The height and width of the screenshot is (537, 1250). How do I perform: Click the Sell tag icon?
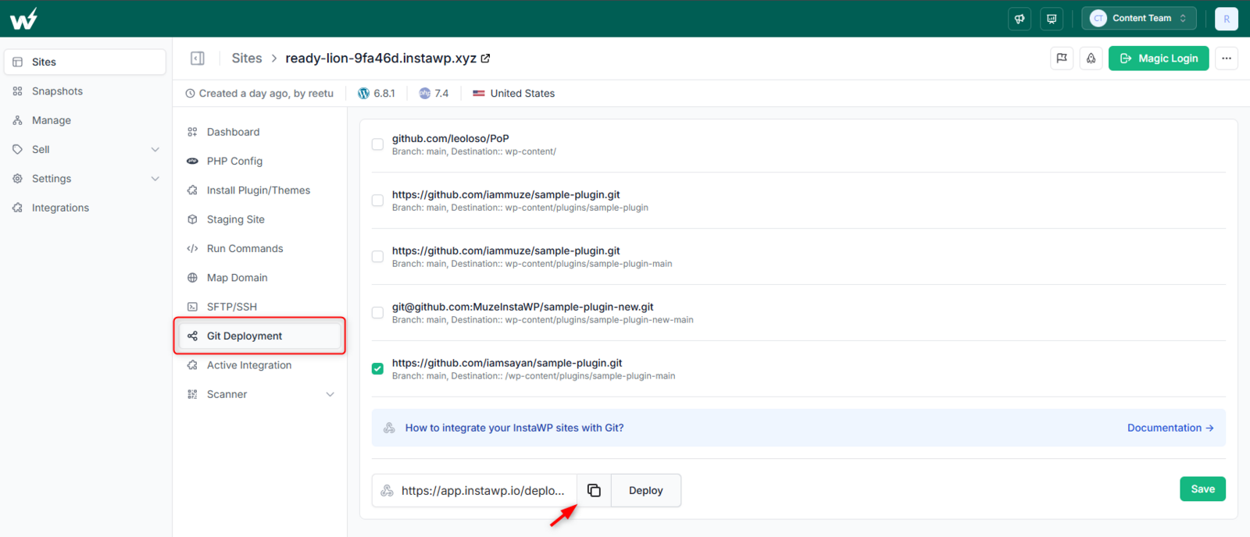[17, 150]
